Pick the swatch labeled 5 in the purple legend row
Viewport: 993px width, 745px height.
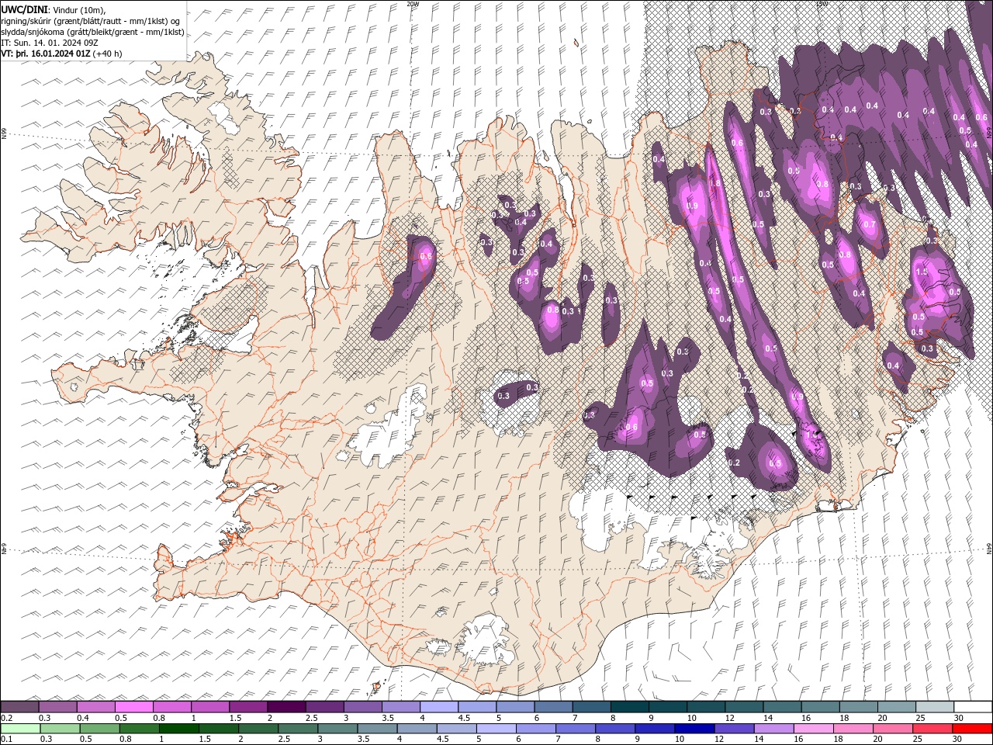coord(515,707)
